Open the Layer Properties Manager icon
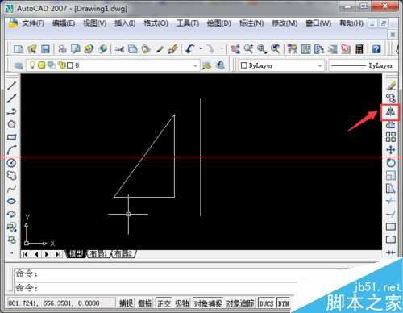The width and height of the screenshot is (403, 313). click(x=19, y=65)
